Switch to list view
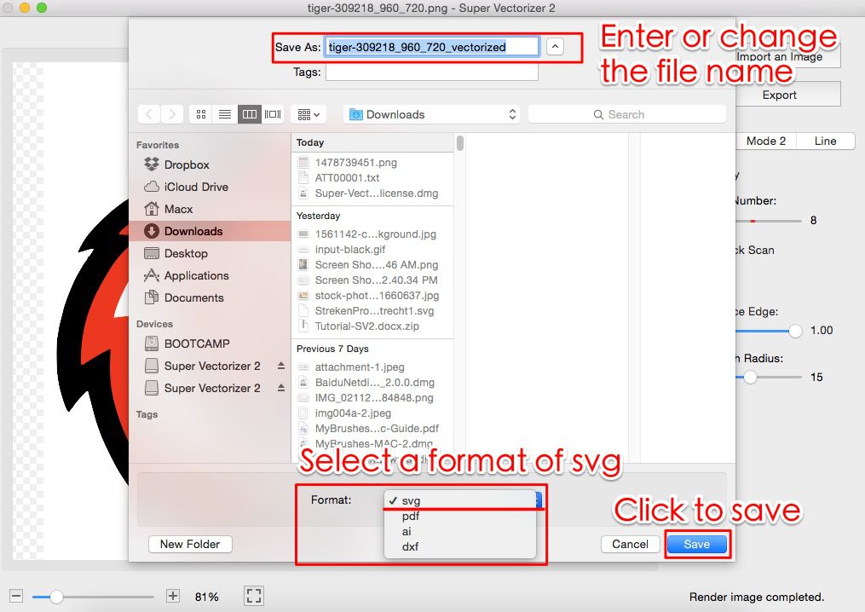The width and height of the screenshot is (865, 612). click(x=224, y=113)
